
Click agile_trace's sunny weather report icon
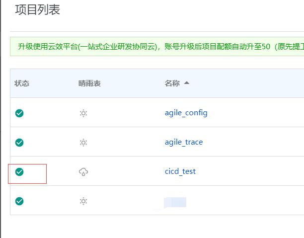pyautogui.click(x=83, y=143)
